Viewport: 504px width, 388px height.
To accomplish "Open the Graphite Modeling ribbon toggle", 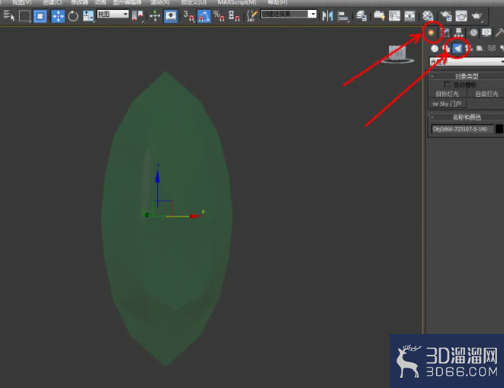I will (x=379, y=16).
